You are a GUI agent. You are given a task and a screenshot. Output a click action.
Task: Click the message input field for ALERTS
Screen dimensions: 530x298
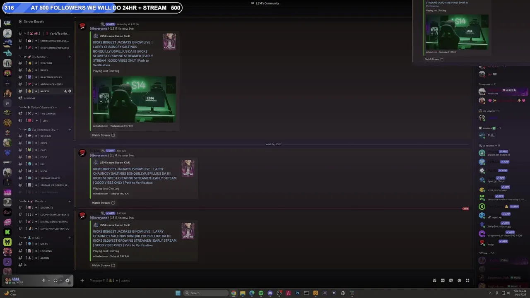[257, 281]
